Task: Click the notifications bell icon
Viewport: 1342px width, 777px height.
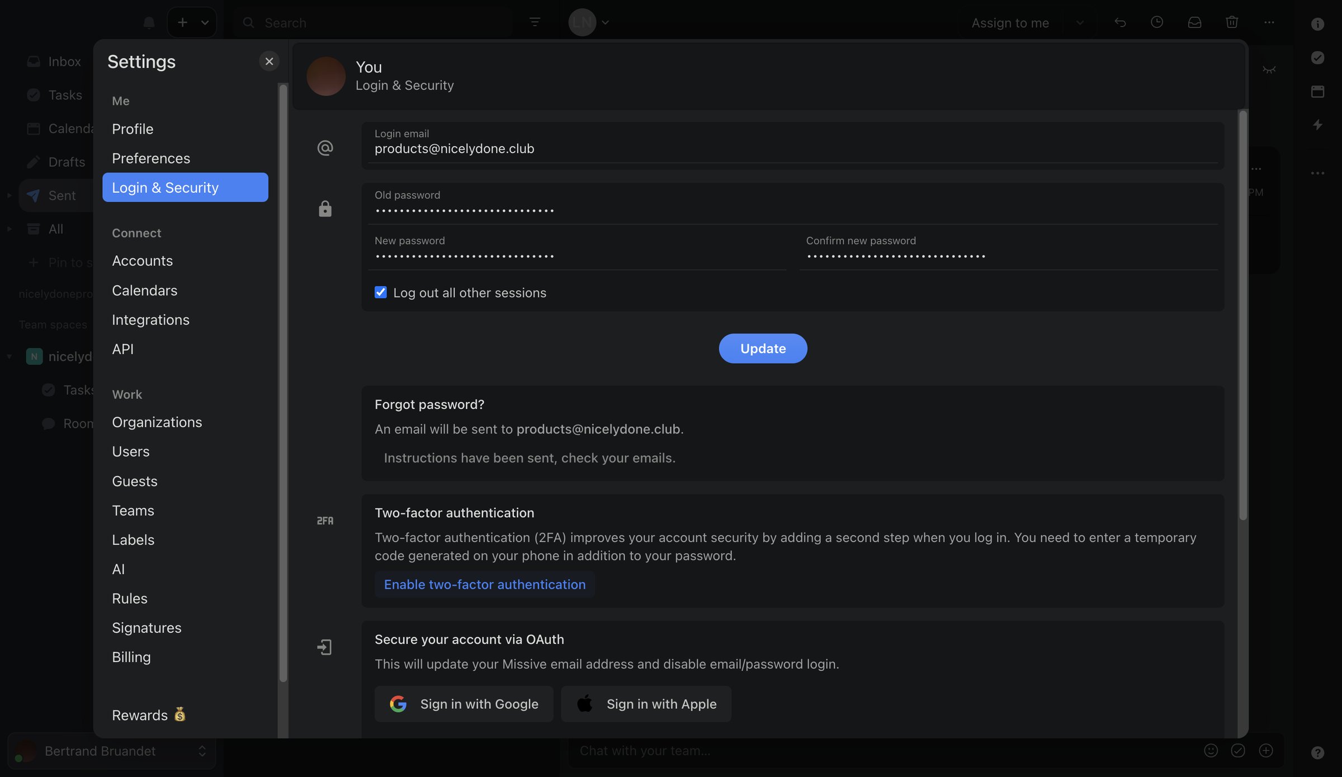Action: click(149, 22)
